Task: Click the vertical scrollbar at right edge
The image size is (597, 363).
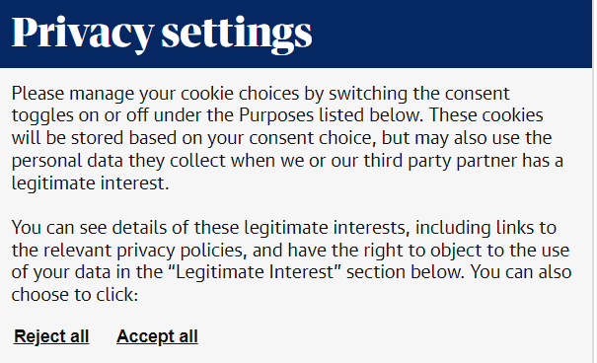Action: point(594,181)
